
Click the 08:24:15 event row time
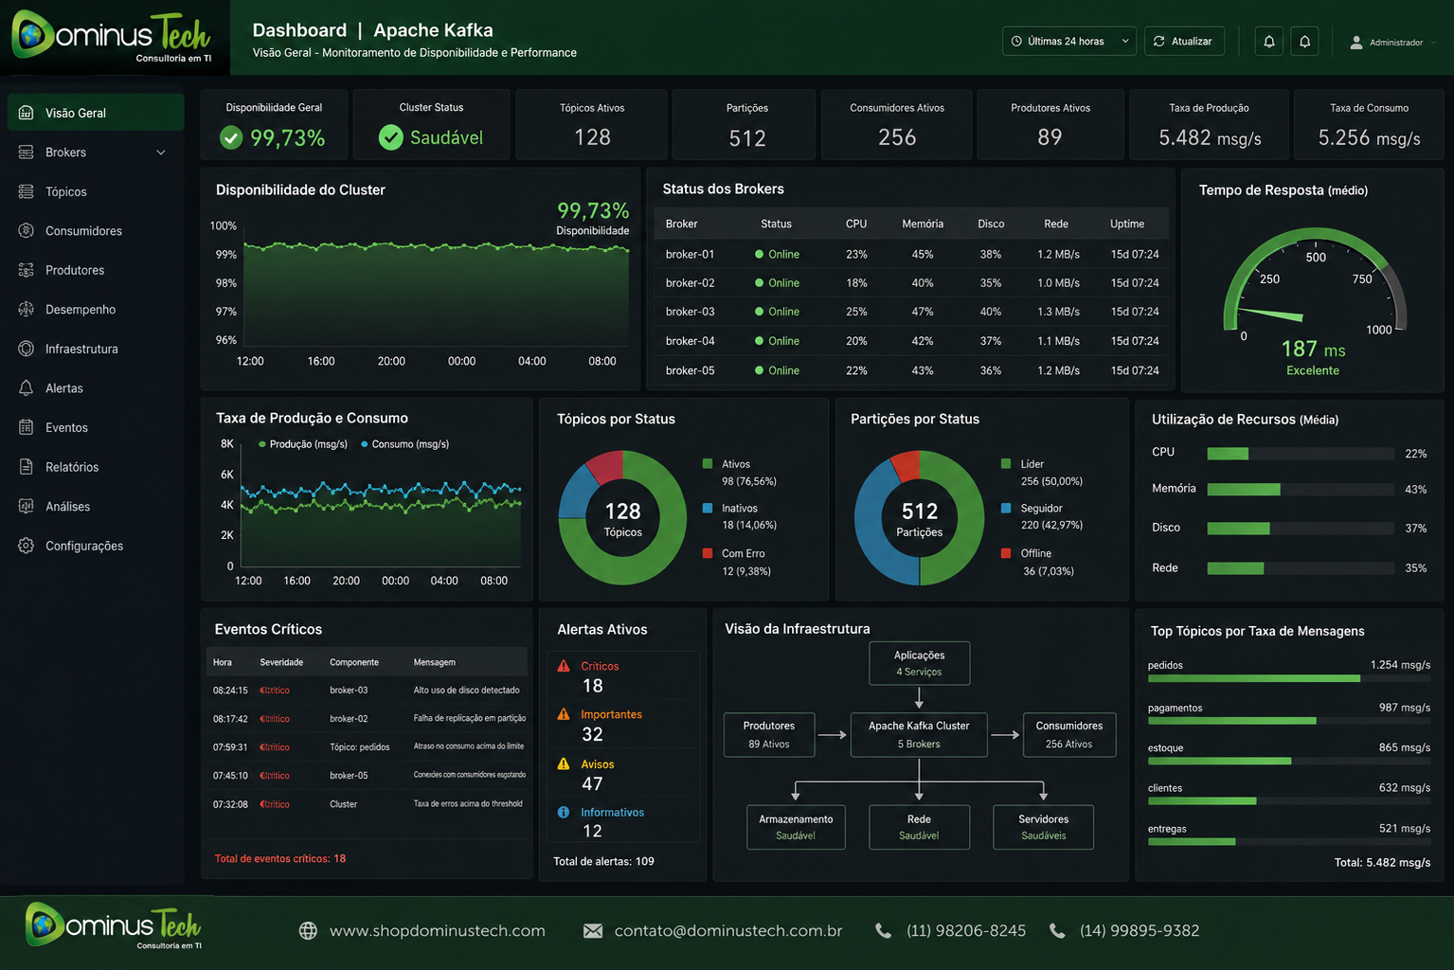click(230, 691)
